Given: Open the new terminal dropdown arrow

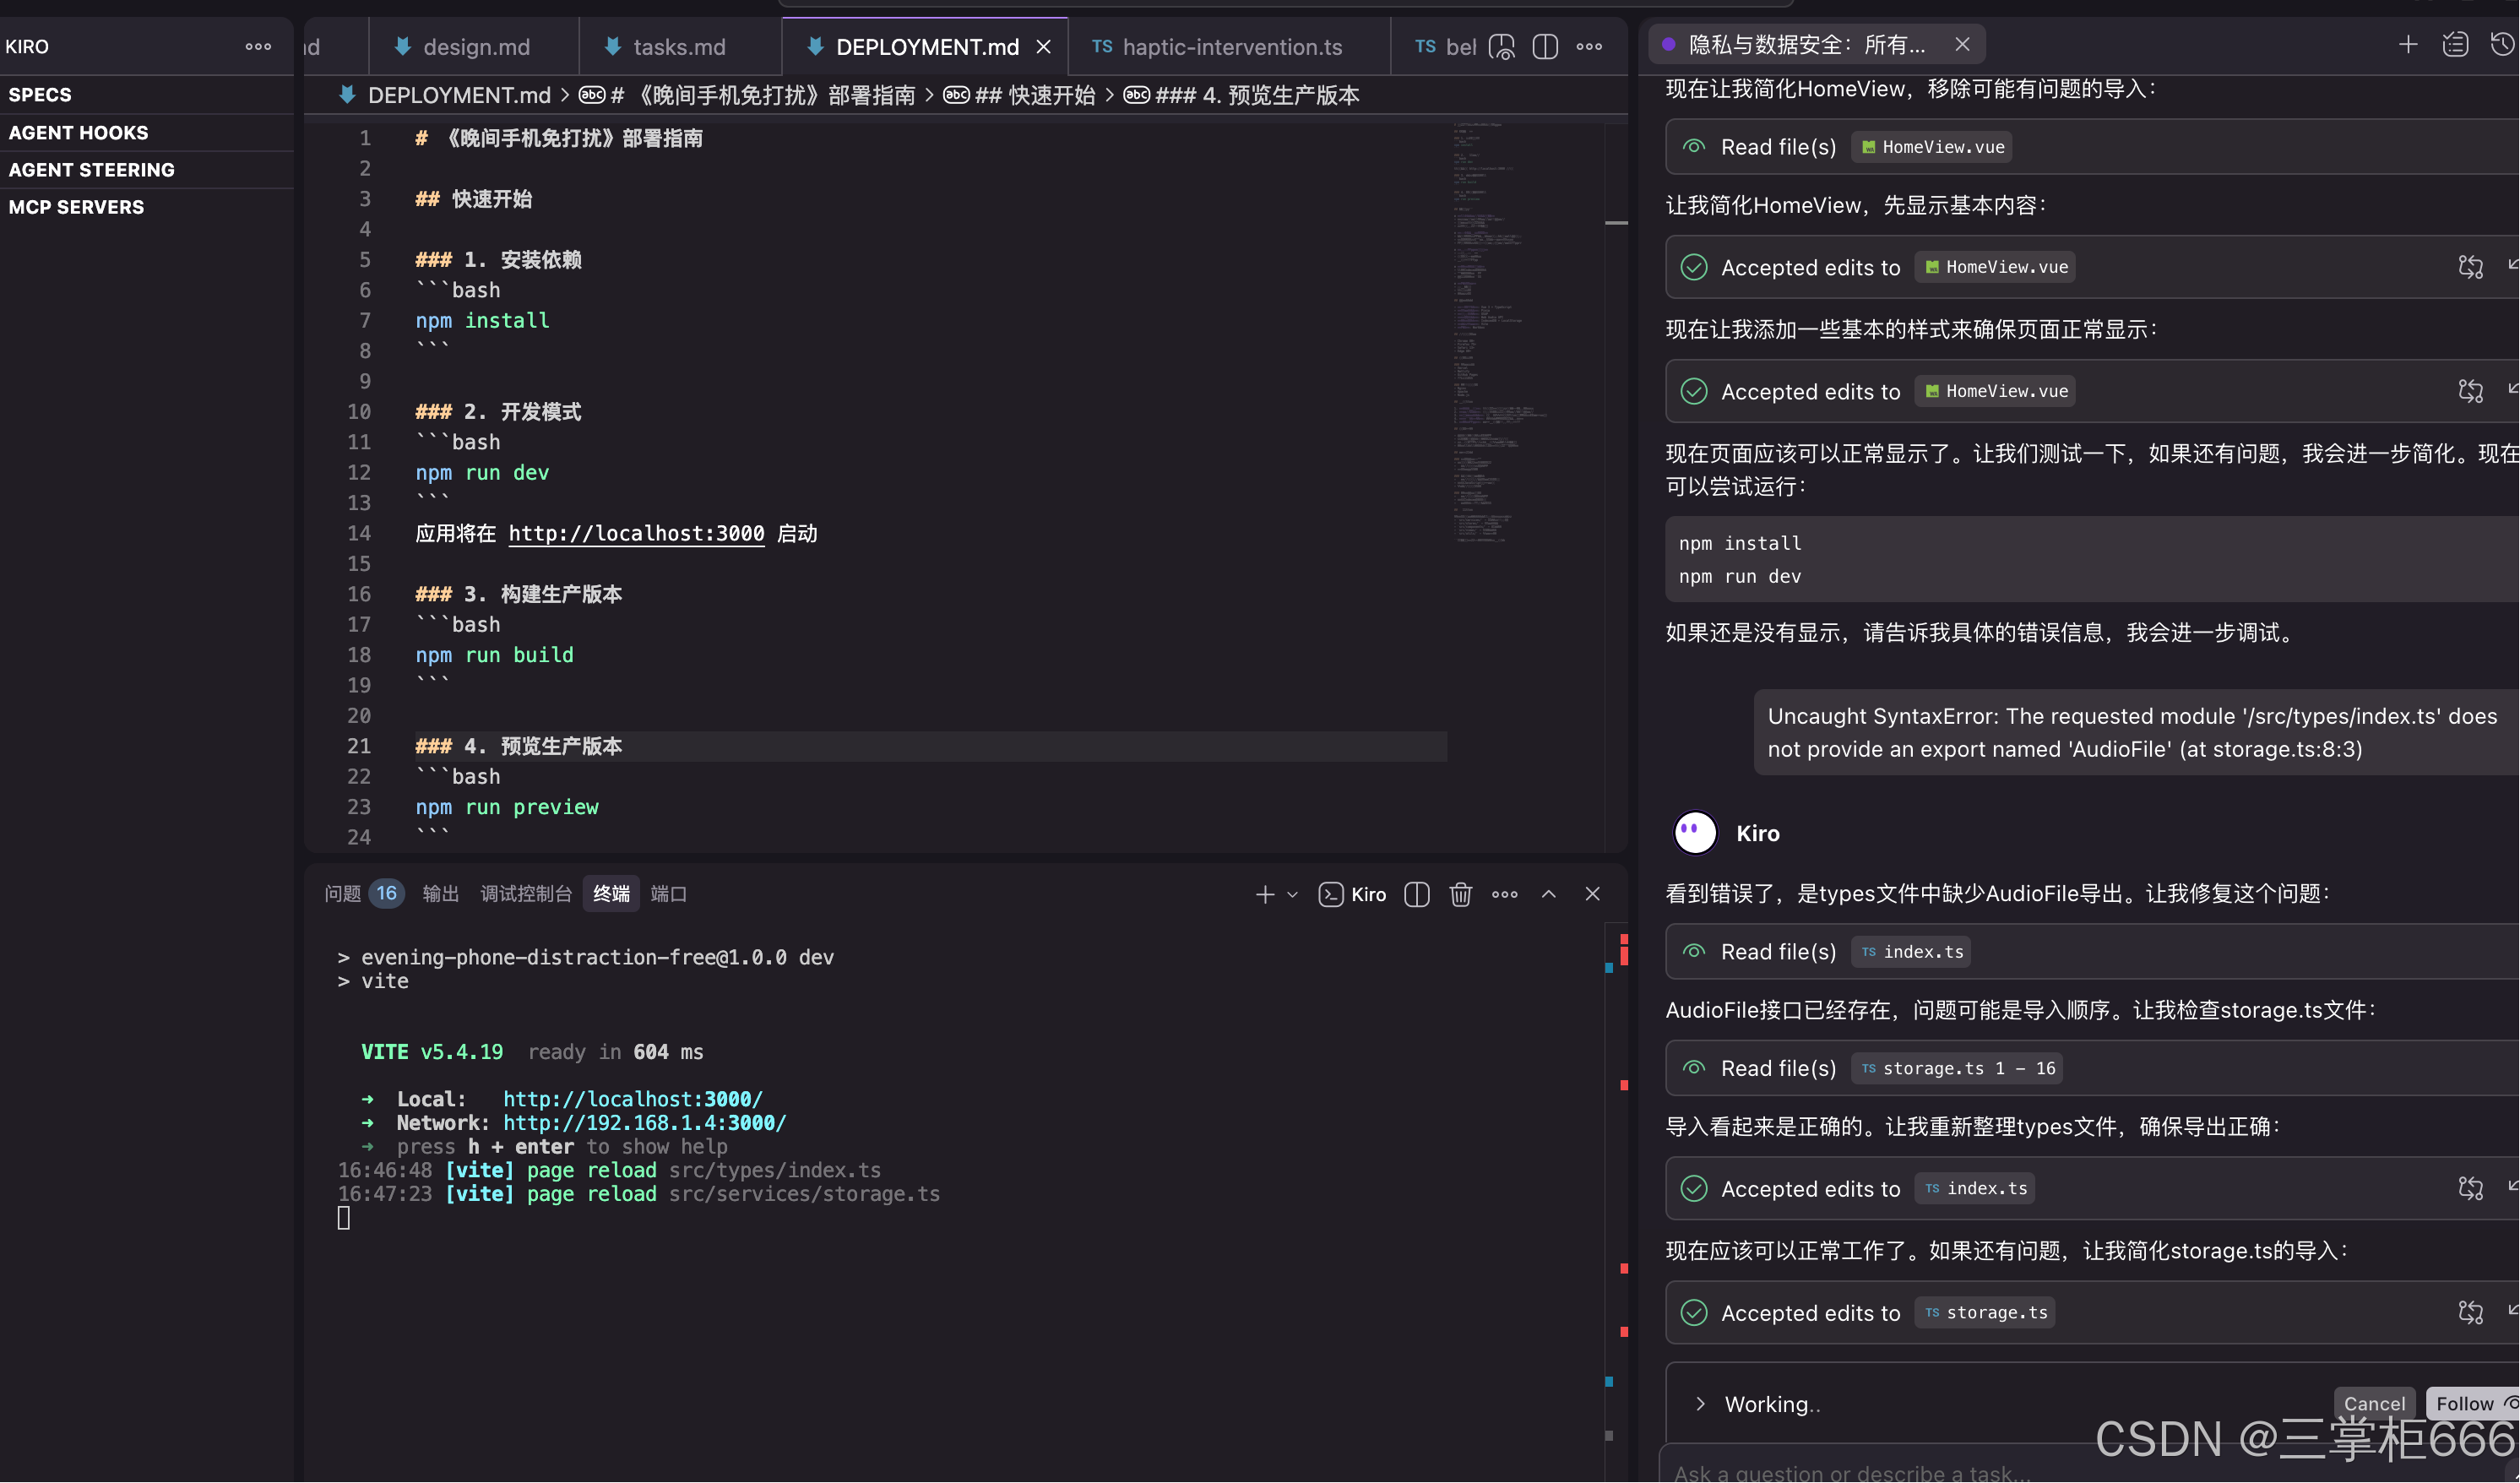Looking at the screenshot, I should [1292, 894].
